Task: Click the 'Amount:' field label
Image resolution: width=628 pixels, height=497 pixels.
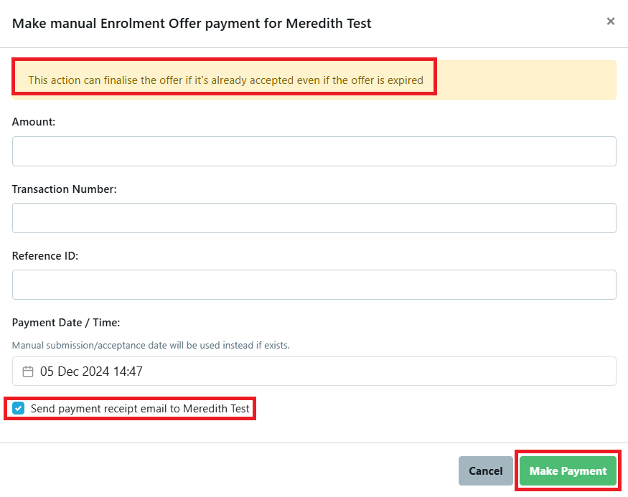Action: [33, 121]
